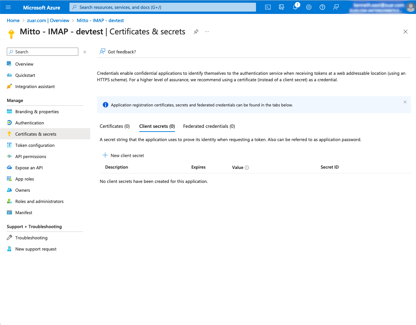Click the Manage section heading
The height and width of the screenshot is (325, 416).
pos(15,101)
